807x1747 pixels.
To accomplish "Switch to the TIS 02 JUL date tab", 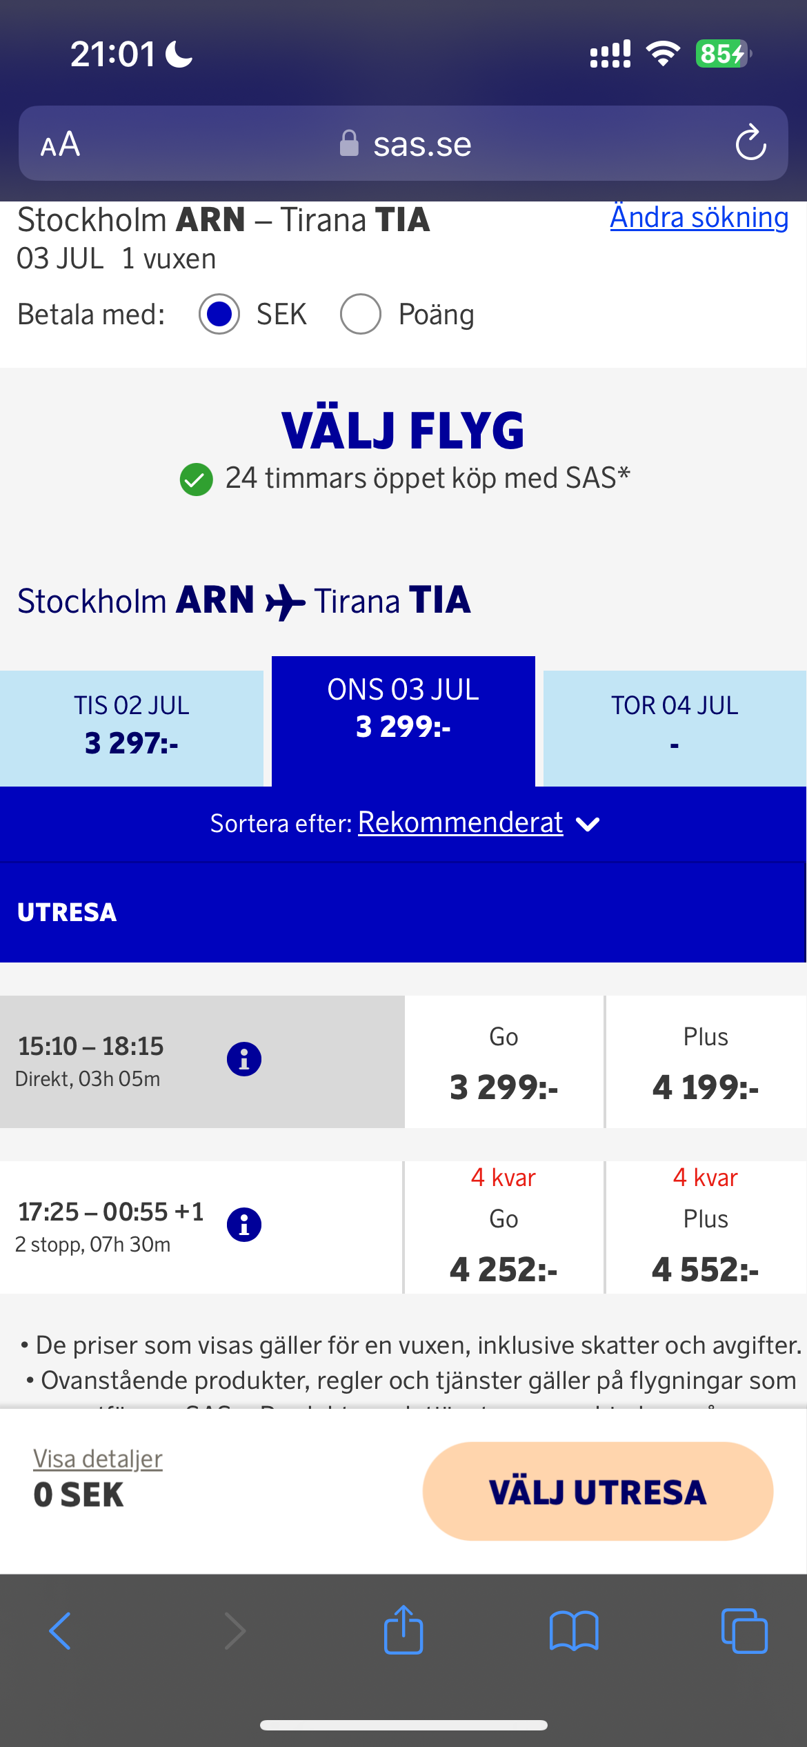I will coord(132,726).
